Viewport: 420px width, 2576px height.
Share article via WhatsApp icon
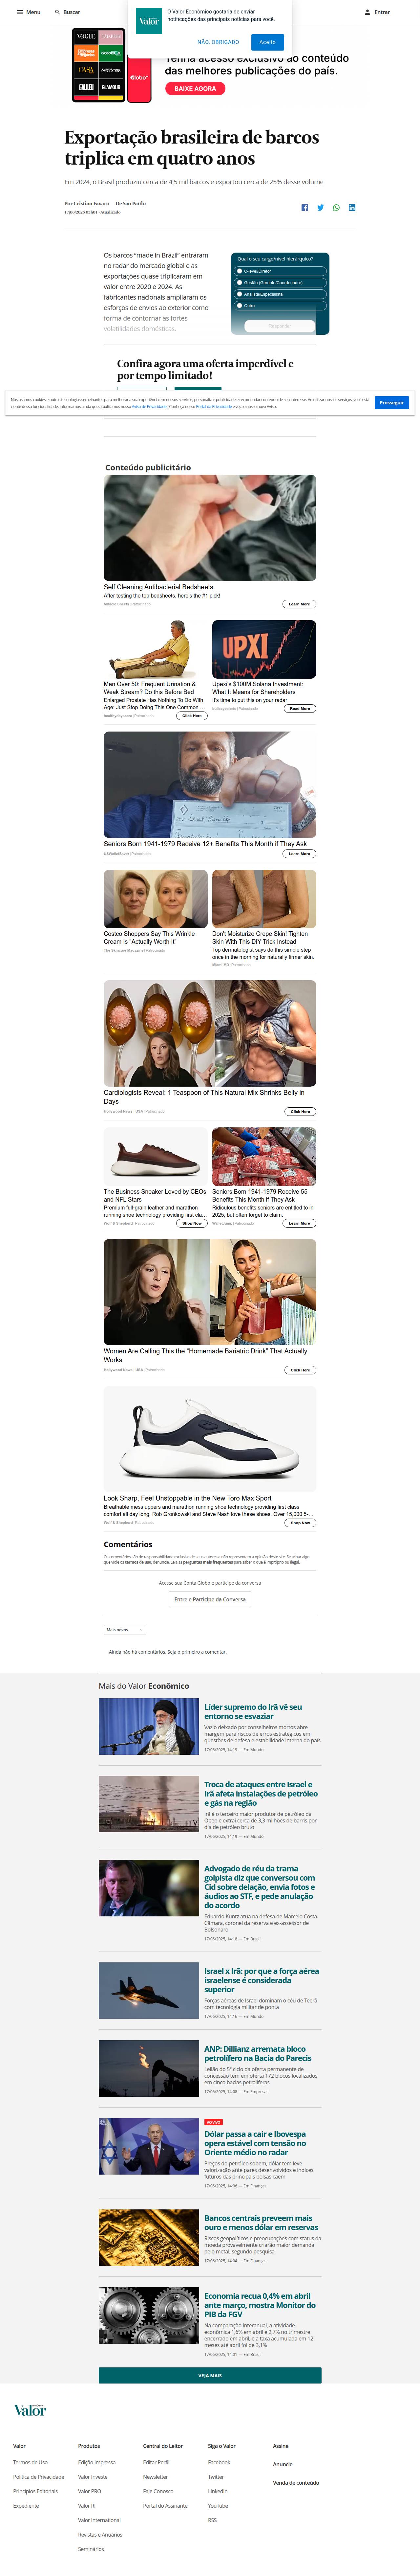click(x=336, y=207)
